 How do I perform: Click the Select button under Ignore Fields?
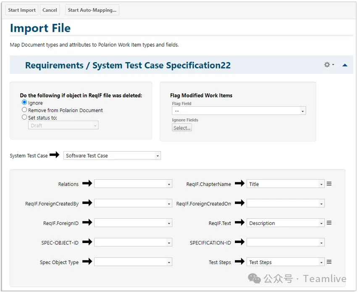(x=182, y=128)
